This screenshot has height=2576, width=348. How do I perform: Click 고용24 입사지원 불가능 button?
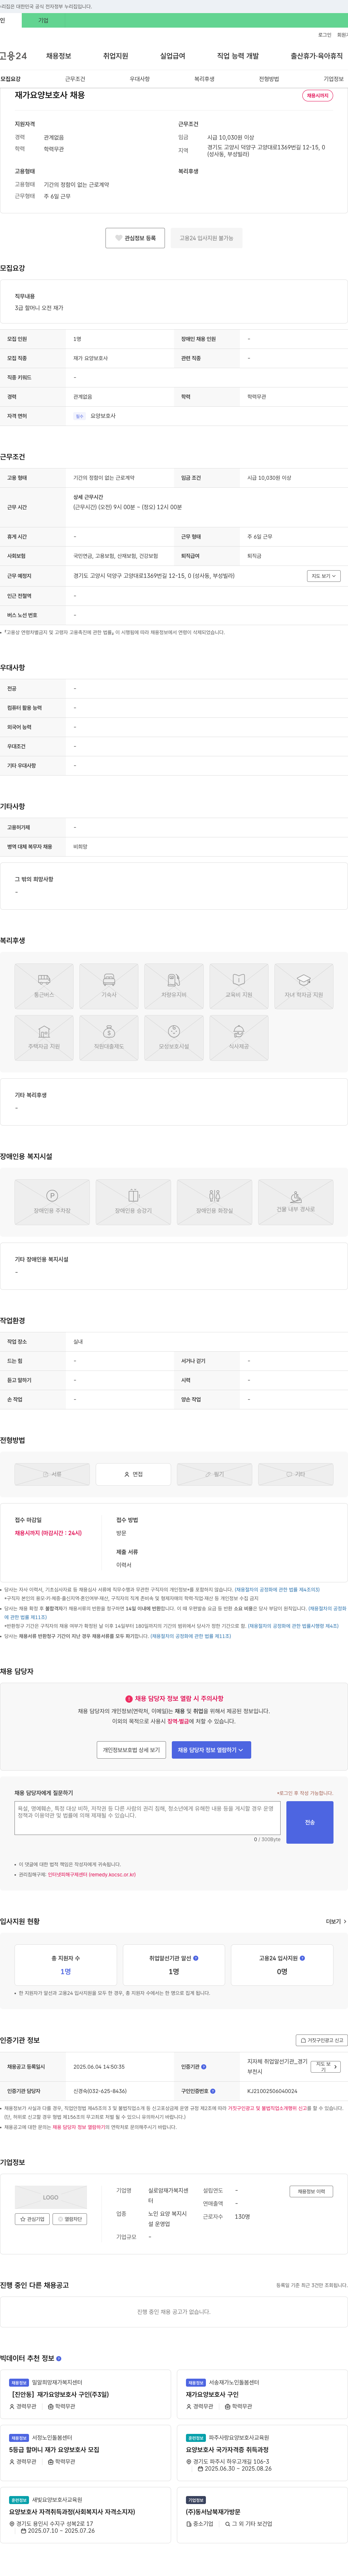(x=206, y=238)
